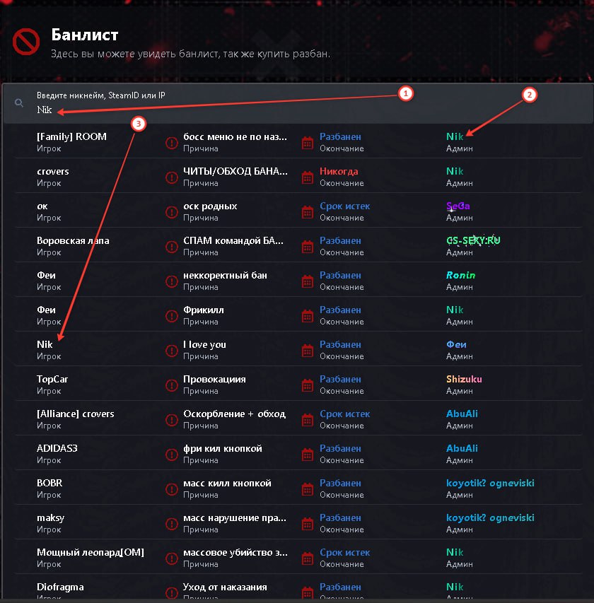Click warning icon beside 'неккоректный бан'

point(171,281)
